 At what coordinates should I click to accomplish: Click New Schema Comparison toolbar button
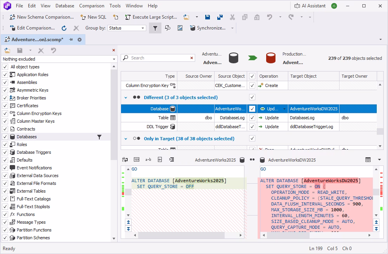point(42,17)
